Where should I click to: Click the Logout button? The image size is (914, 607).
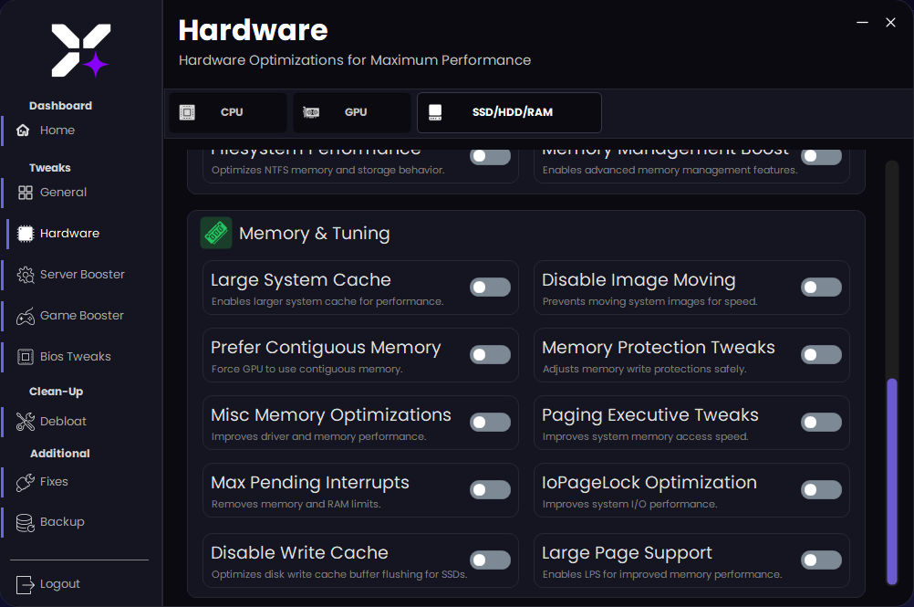[57, 583]
